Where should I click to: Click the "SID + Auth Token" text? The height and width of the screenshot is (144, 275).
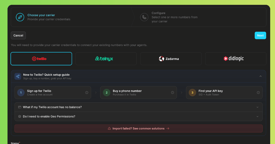[x=209, y=94]
